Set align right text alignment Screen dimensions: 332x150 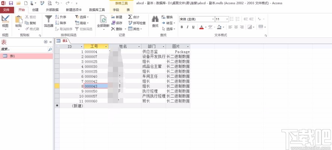point(241,27)
